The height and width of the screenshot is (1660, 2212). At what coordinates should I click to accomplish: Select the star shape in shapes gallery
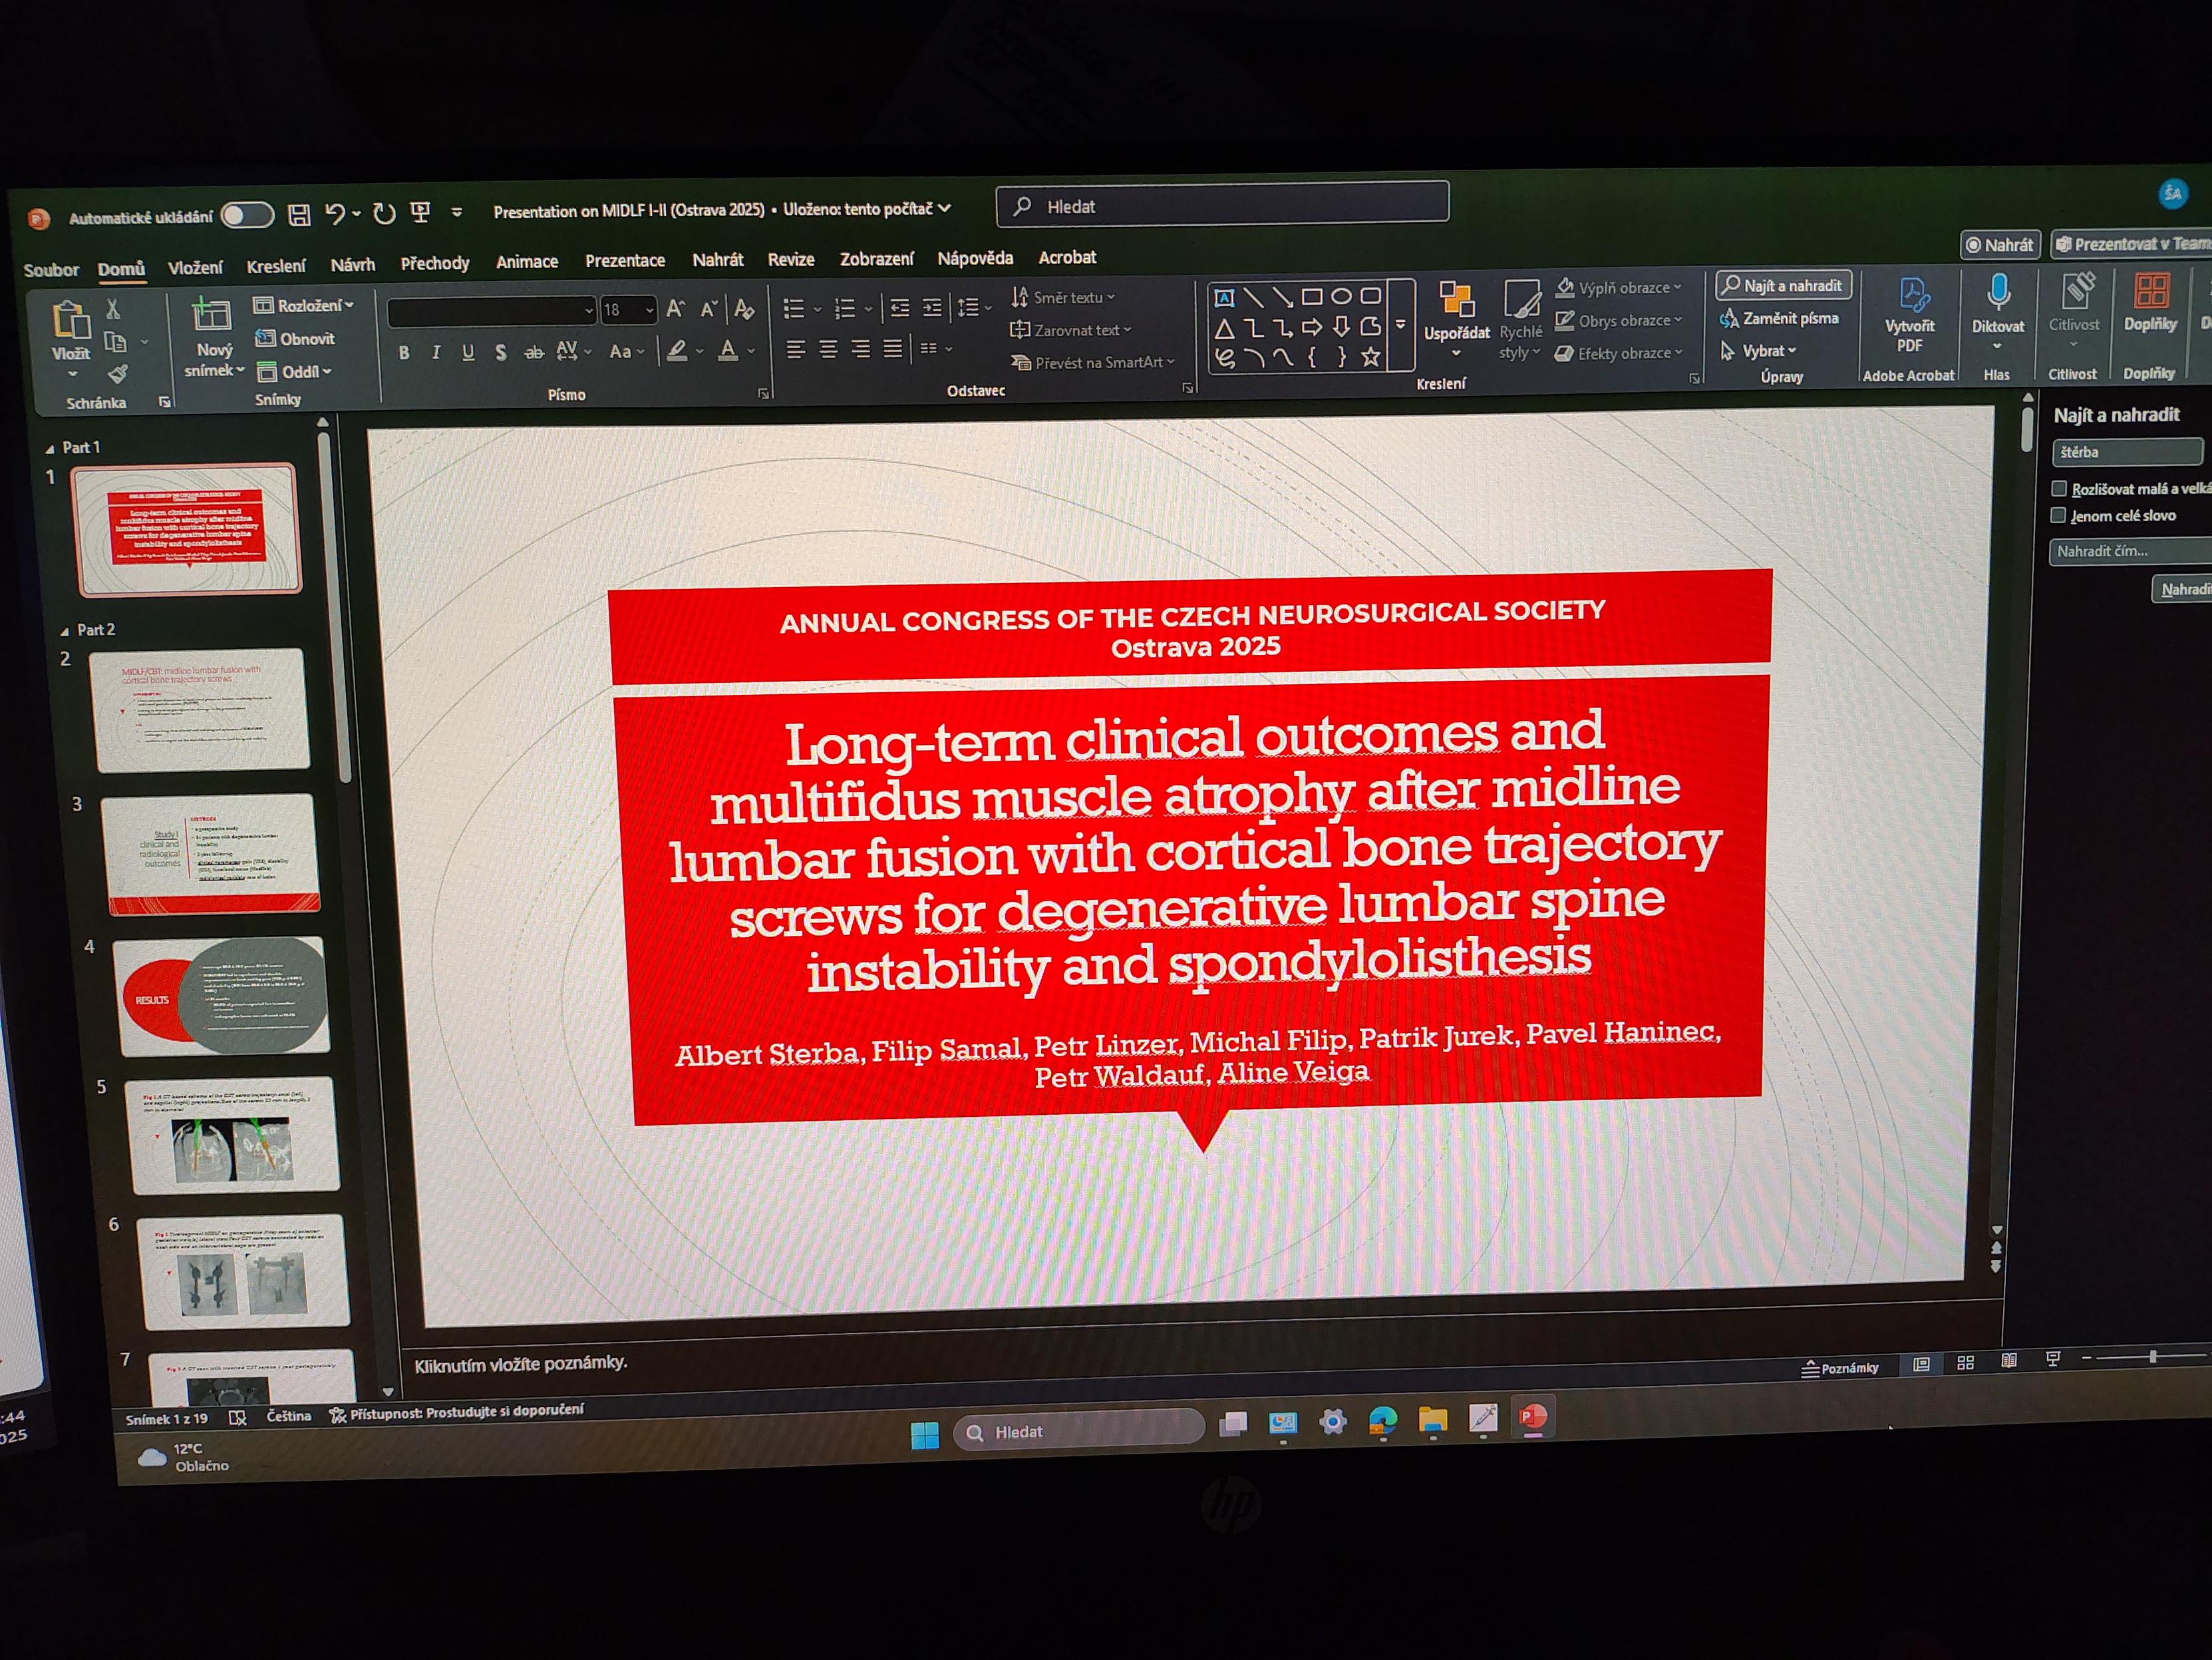click(x=1370, y=356)
